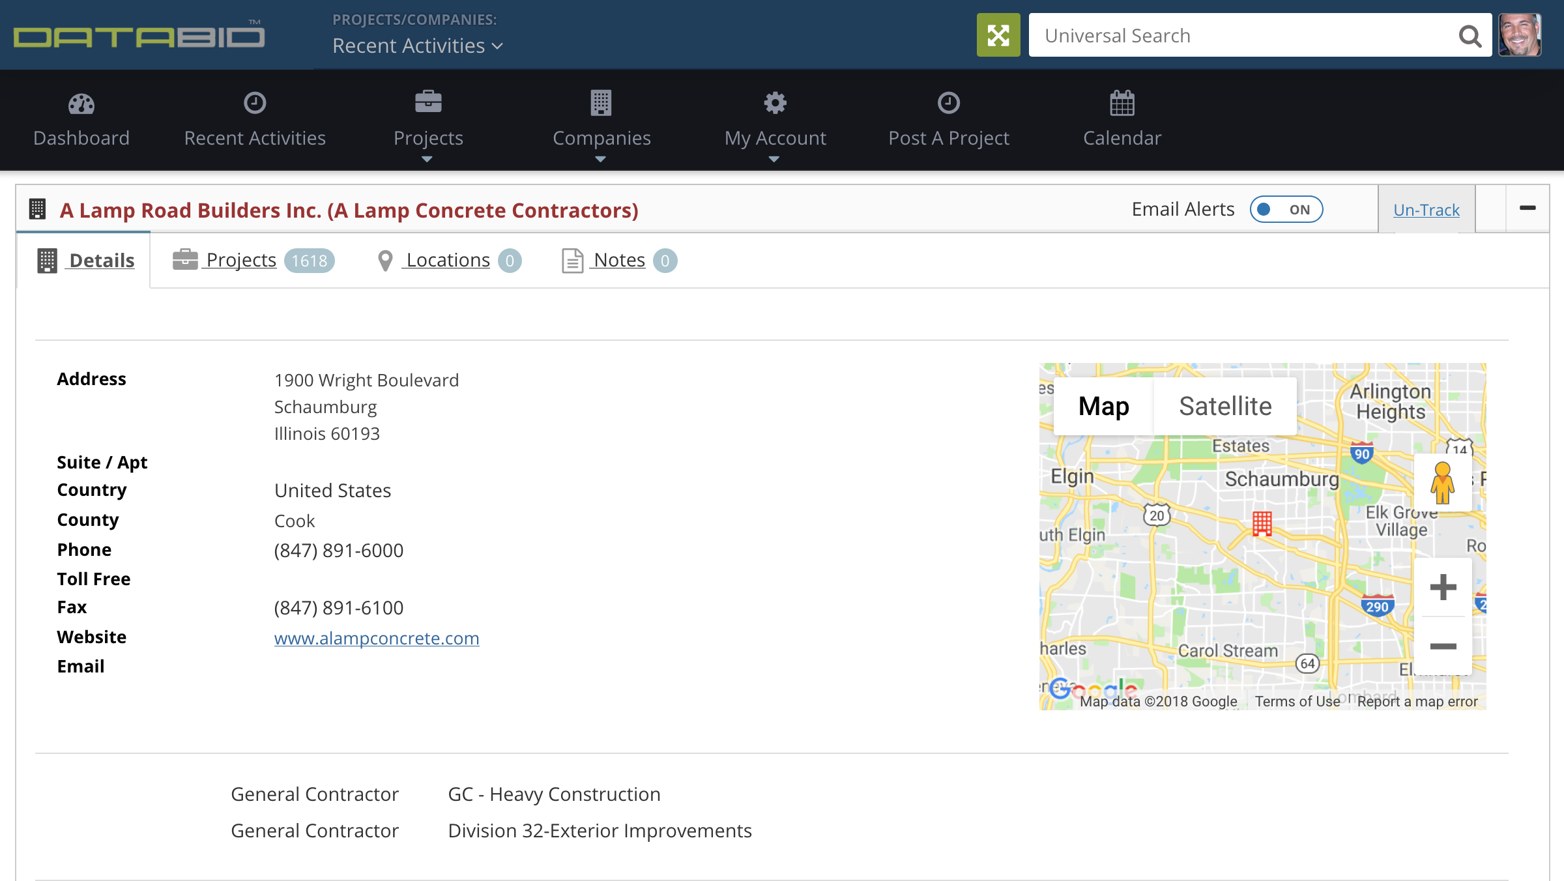Switch to the Locations tab
The height and width of the screenshot is (881, 1564).
[450, 260]
